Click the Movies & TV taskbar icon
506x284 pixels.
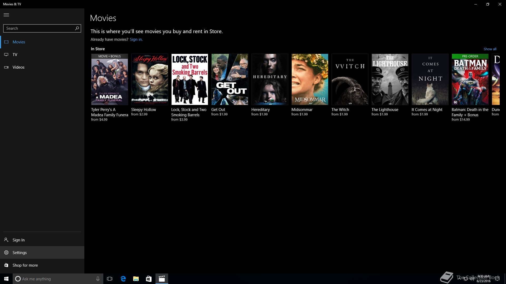(162, 279)
